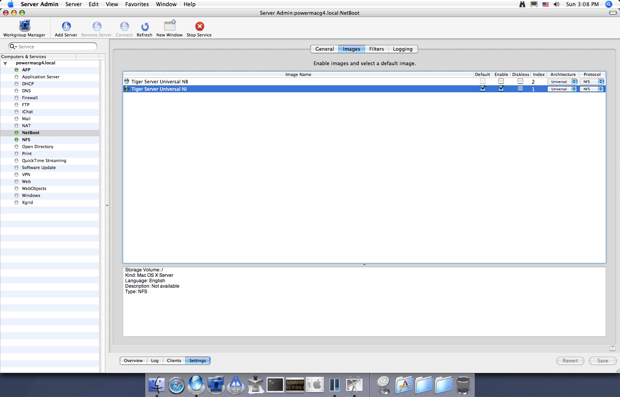The width and height of the screenshot is (620, 397).
Task: Select the Open Directory service
Action: [x=50, y=147]
